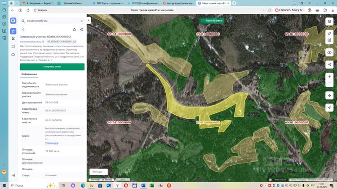Click the address bar showing map.ru

[x=42, y=10]
